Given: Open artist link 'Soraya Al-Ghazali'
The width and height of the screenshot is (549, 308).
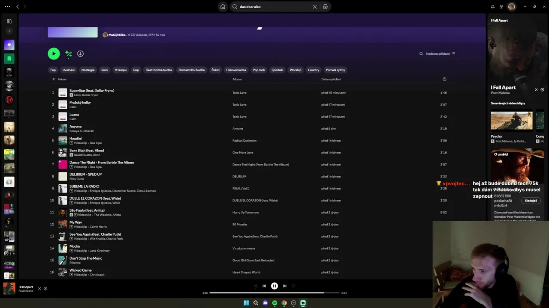Looking at the screenshot, I should (81, 131).
